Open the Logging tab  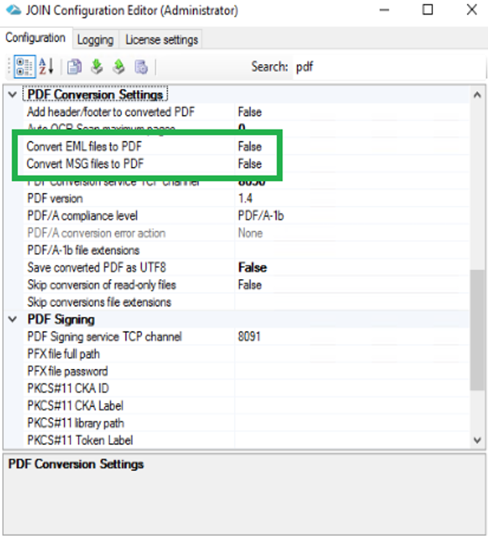[x=95, y=40]
